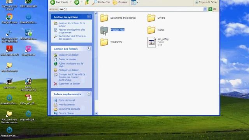The width and height of the screenshot is (249, 140).
Task: Click Supprimer ce dossier link
Action: pyautogui.click(x=69, y=84)
